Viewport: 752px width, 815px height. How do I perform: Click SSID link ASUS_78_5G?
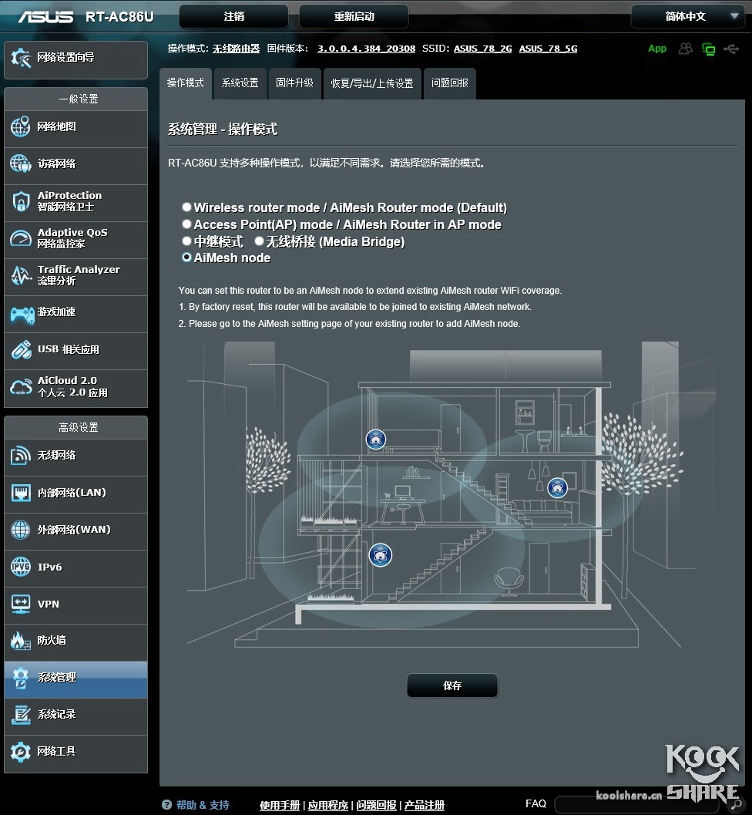[548, 49]
